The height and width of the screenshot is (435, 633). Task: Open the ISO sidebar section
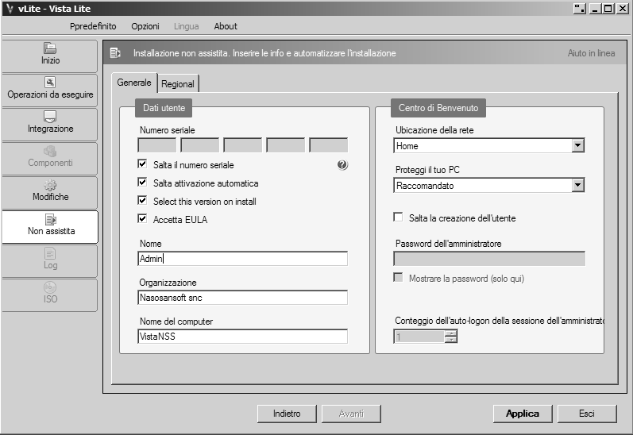(50, 294)
